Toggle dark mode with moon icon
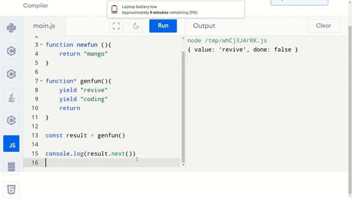 tap(136, 26)
